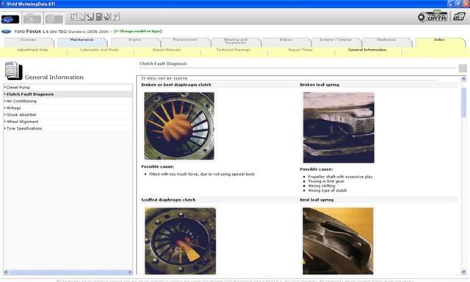Expand arrow beside Diesel Pump
Image resolution: width=470 pixels, height=282 pixels.
tap(5, 87)
